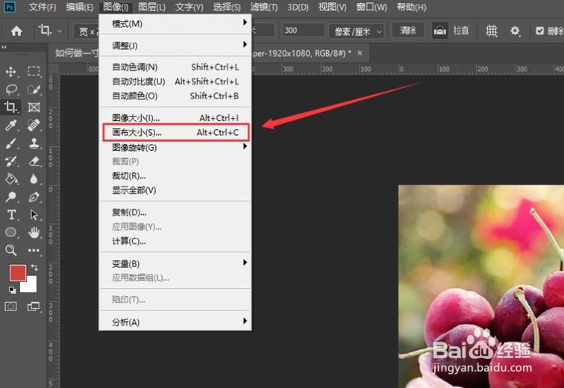Choose Auto Tone menu entry
Viewport: 564px width, 388px height.
click(175, 67)
